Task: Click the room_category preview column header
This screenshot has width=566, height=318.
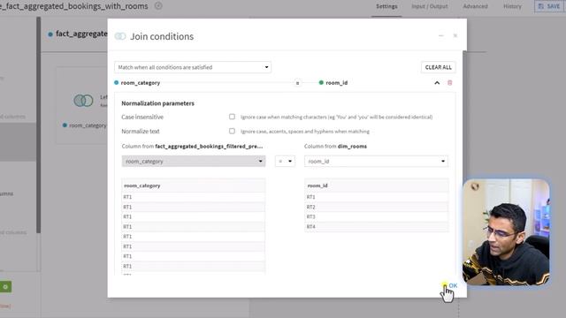Action: coord(194,185)
